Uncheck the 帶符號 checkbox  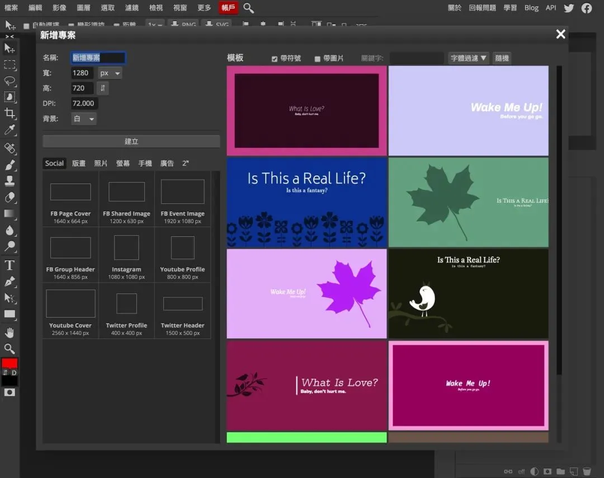275,59
